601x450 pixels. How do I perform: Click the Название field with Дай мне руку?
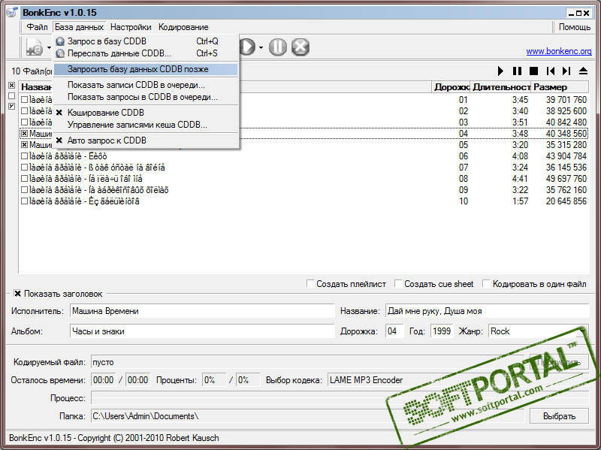coord(487,311)
